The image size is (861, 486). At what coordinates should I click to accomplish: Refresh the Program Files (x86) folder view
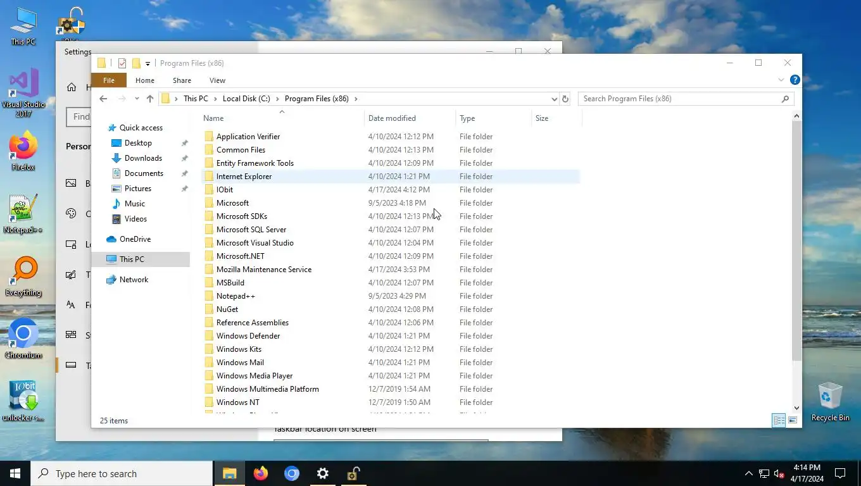click(x=565, y=99)
